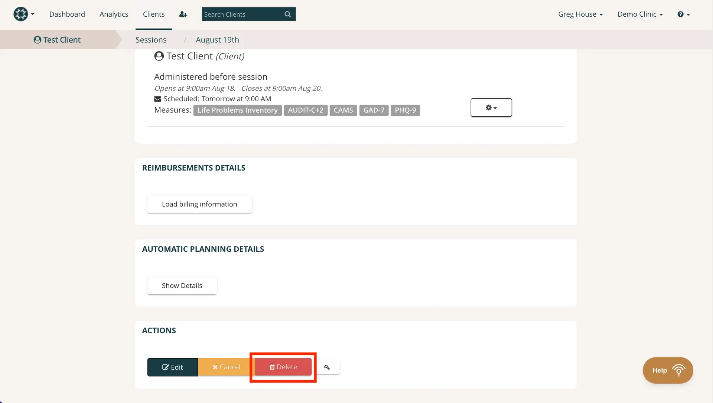The width and height of the screenshot is (713, 403).
Task: Open the Demo Clinic dropdown
Action: pyautogui.click(x=640, y=14)
